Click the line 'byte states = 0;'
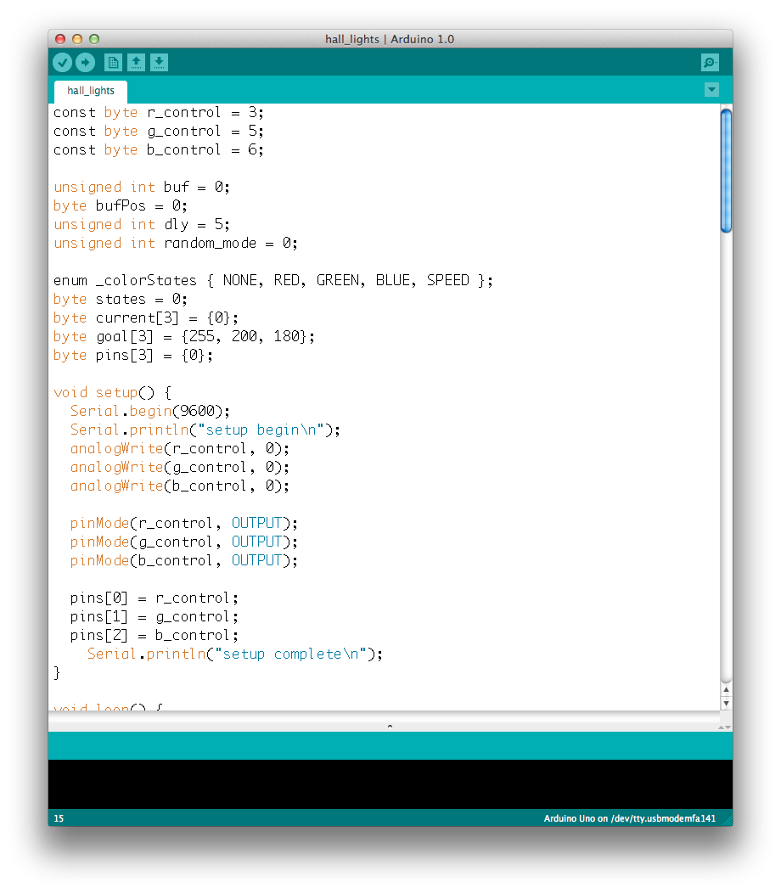The image size is (781, 893). 121,299
